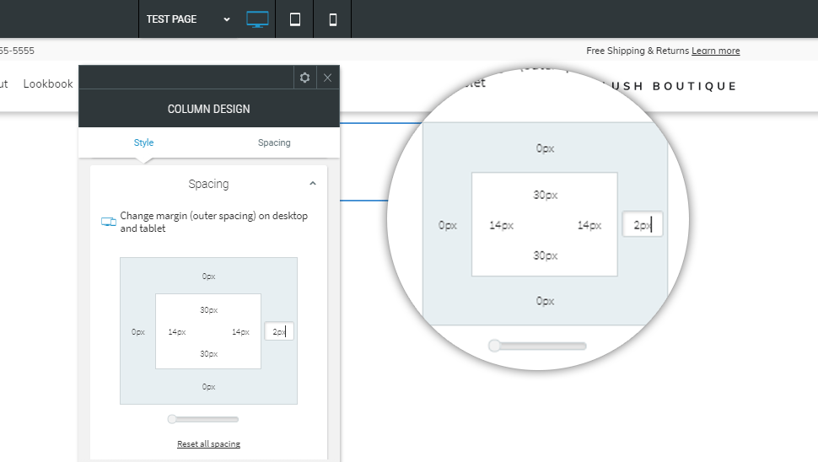This screenshot has width=818, height=462.
Task: Select the Style tab
Action: coord(143,142)
